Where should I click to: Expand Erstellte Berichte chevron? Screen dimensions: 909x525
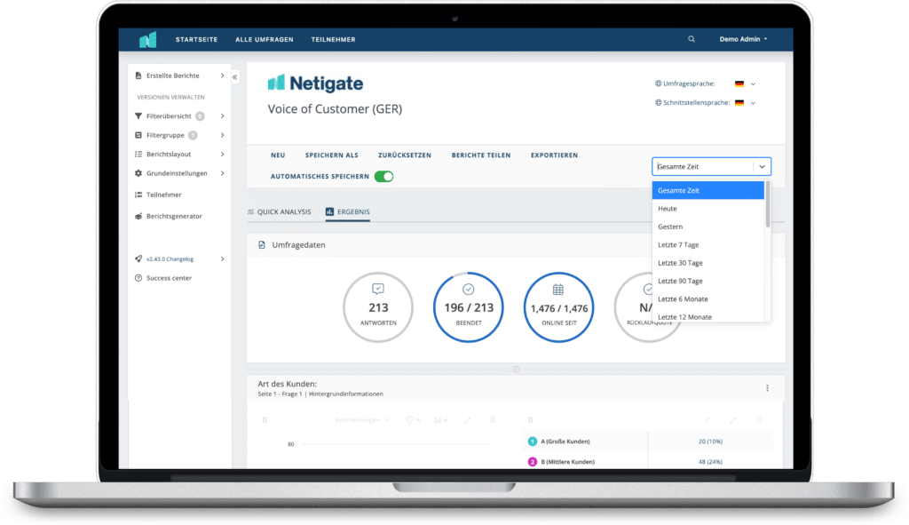(x=222, y=76)
